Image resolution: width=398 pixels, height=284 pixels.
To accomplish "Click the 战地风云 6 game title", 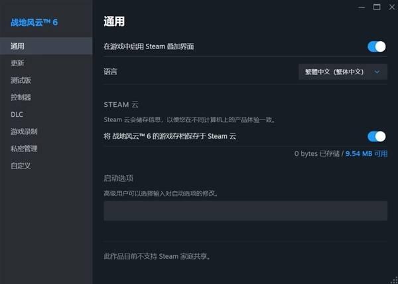I will [34, 23].
